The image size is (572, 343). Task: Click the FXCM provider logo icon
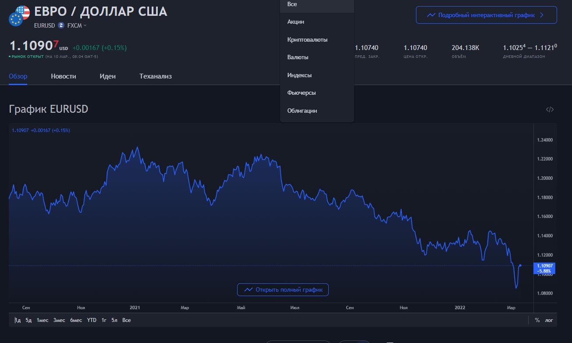(x=61, y=25)
